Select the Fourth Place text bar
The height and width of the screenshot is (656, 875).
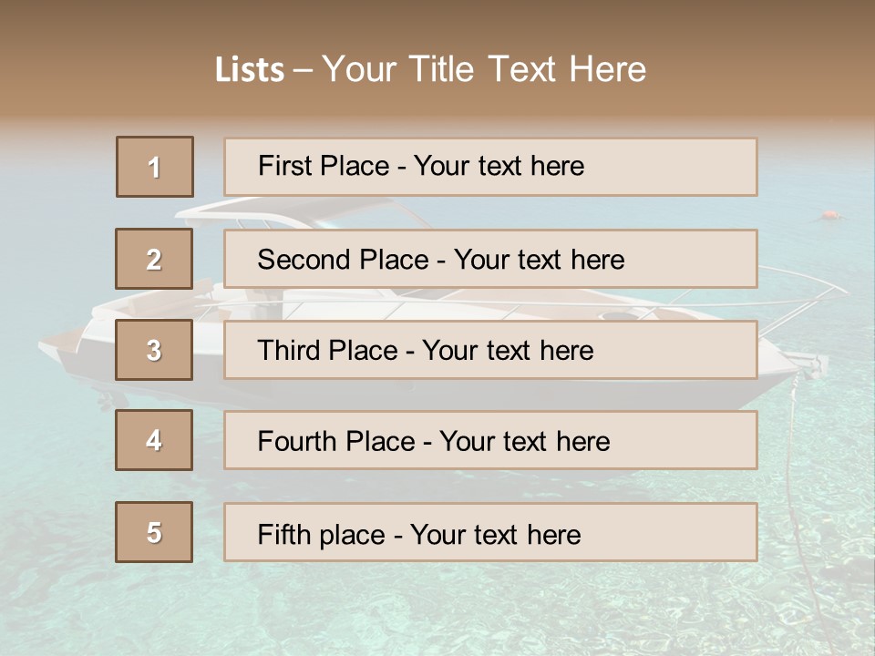pyautogui.click(x=490, y=441)
